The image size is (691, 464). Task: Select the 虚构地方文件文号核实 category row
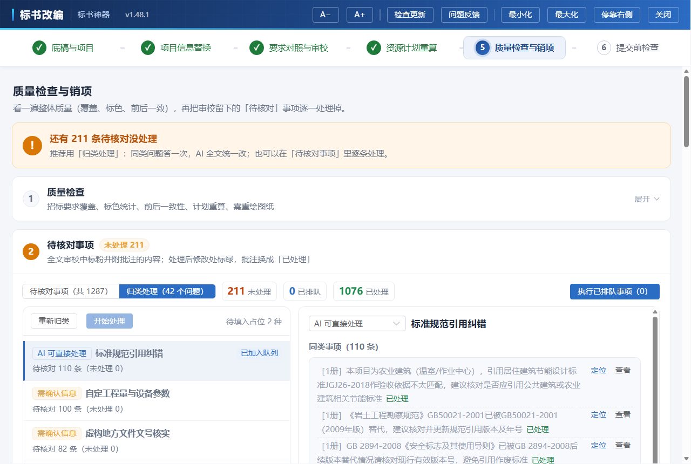157,441
